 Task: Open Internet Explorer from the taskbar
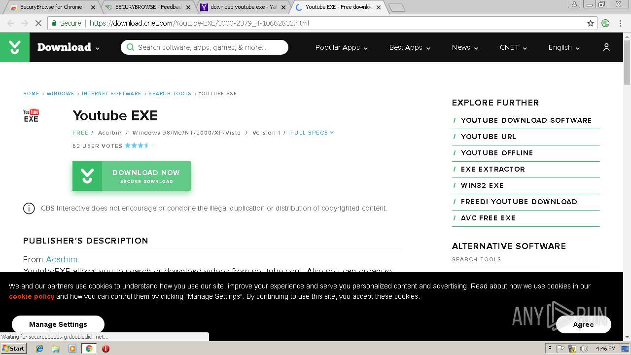pos(39,349)
